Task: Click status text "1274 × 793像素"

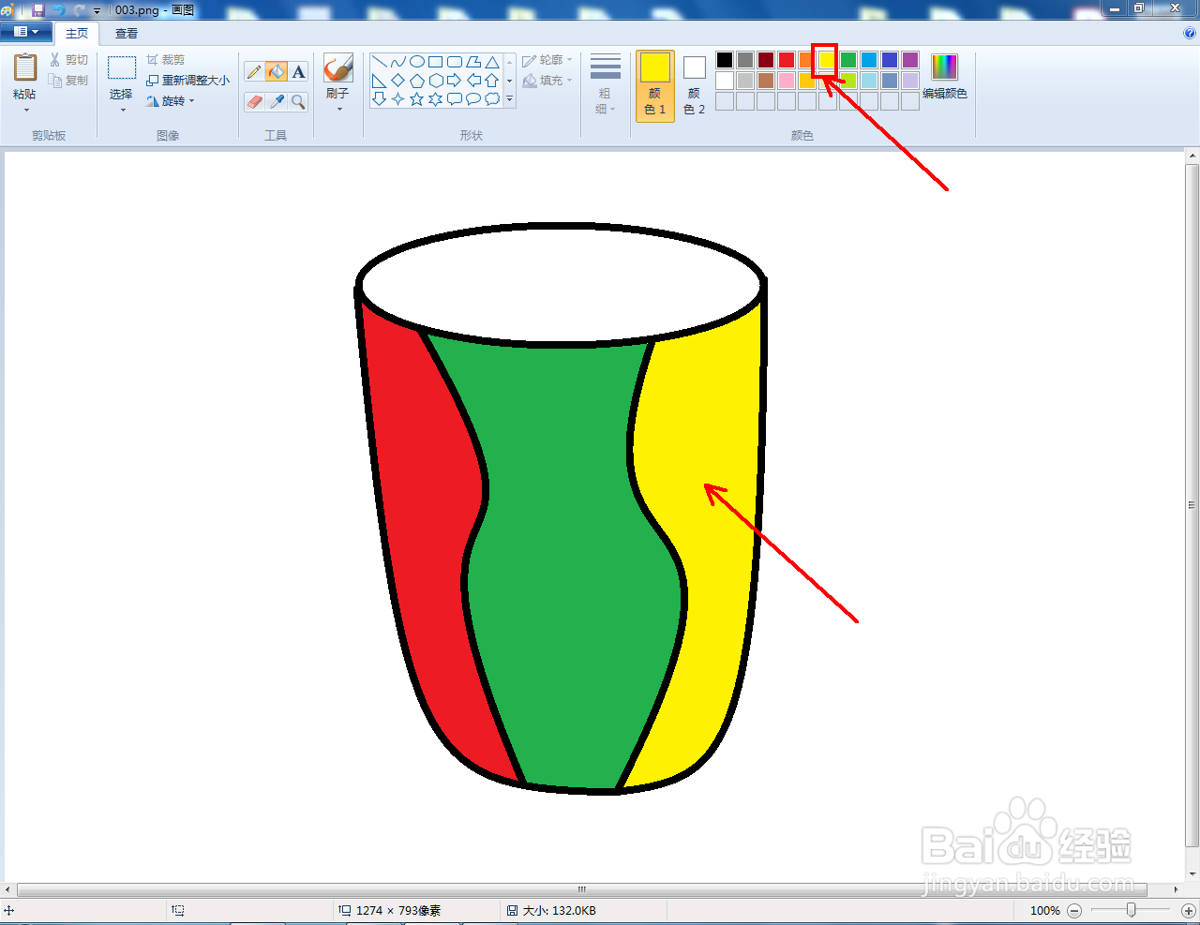Action: click(398, 910)
